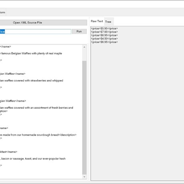Click the scroll down arrow in XML source pane

(x=84, y=177)
